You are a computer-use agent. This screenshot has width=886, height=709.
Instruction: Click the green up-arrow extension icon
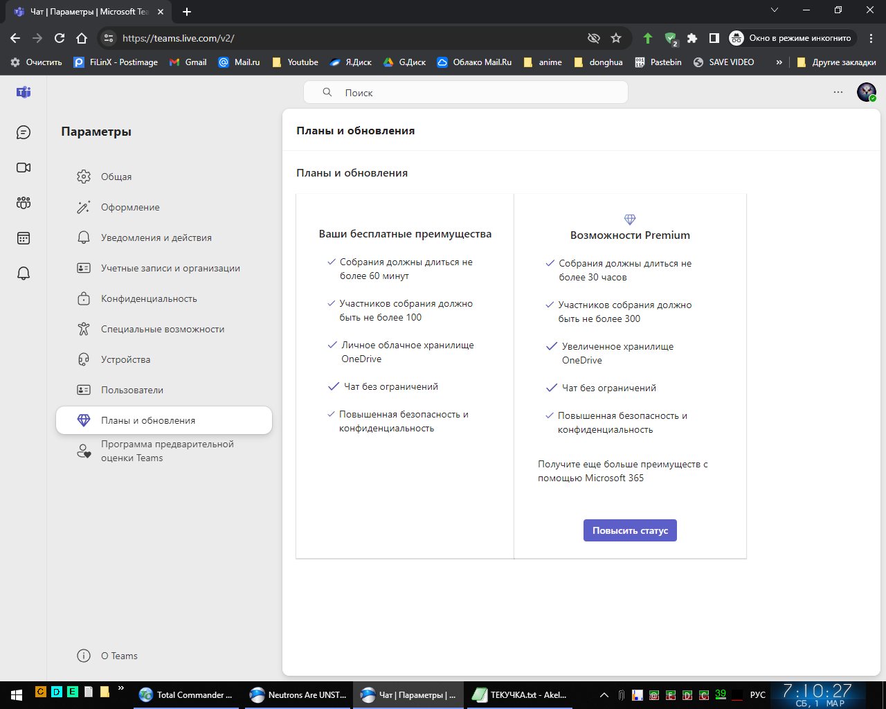647,38
